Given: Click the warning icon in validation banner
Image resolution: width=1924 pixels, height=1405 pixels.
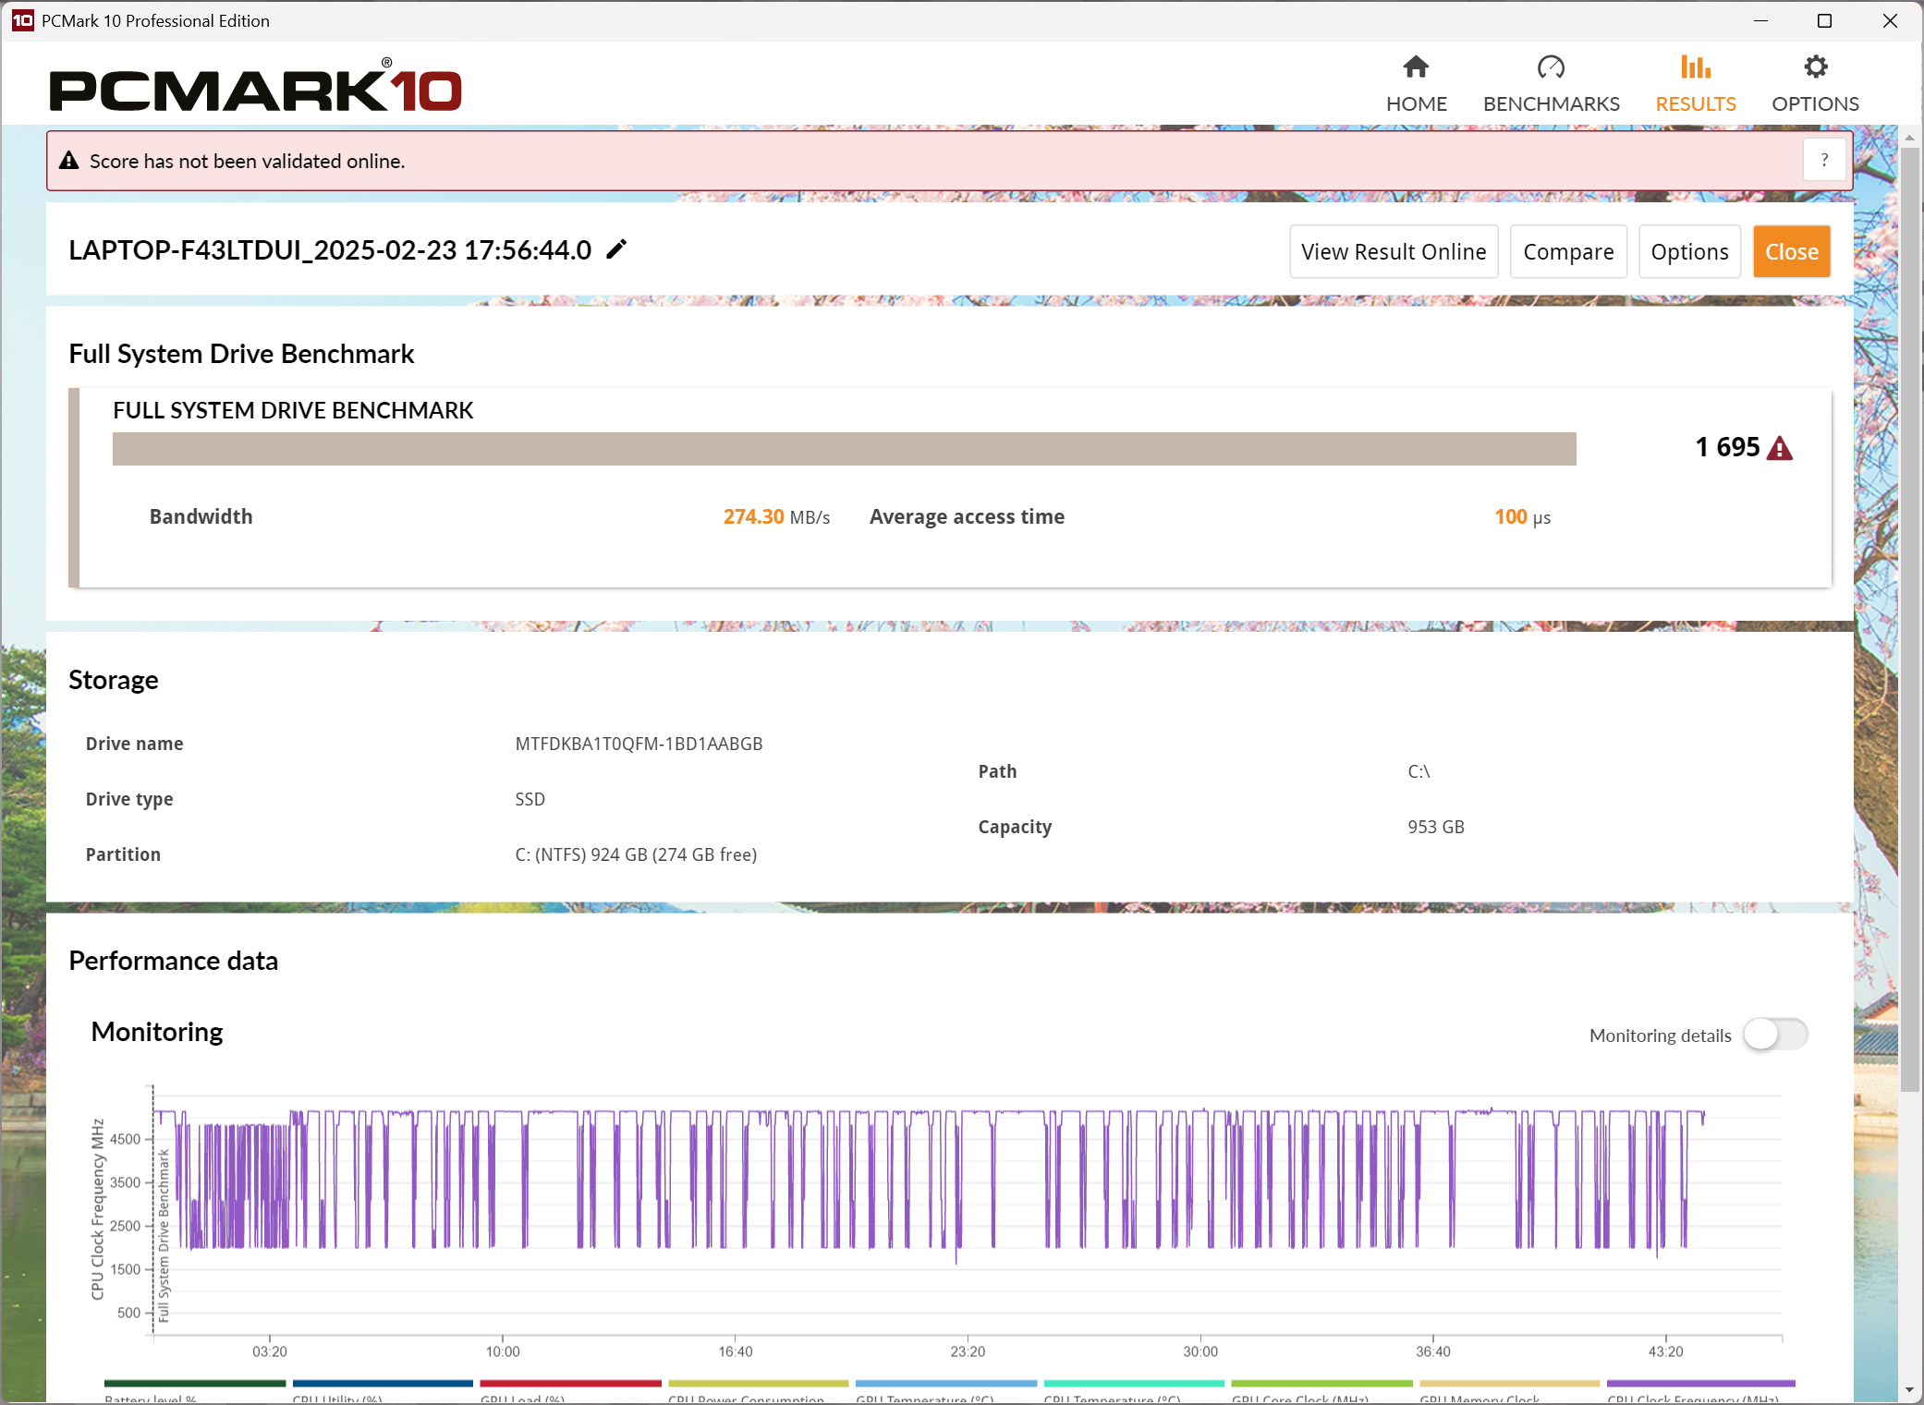Looking at the screenshot, I should pyautogui.click(x=69, y=161).
